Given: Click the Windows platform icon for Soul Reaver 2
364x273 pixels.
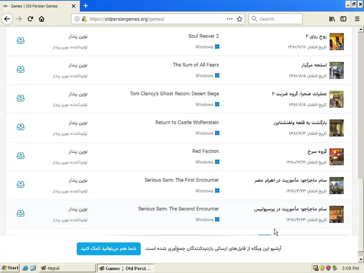Looking at the screenshot, I should 217,47.
